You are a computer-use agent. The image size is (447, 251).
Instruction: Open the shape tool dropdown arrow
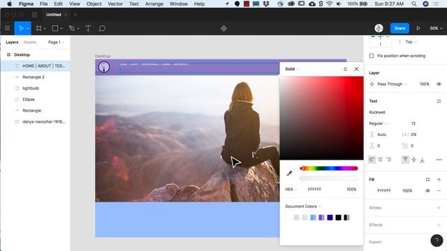tap(61, 29)
